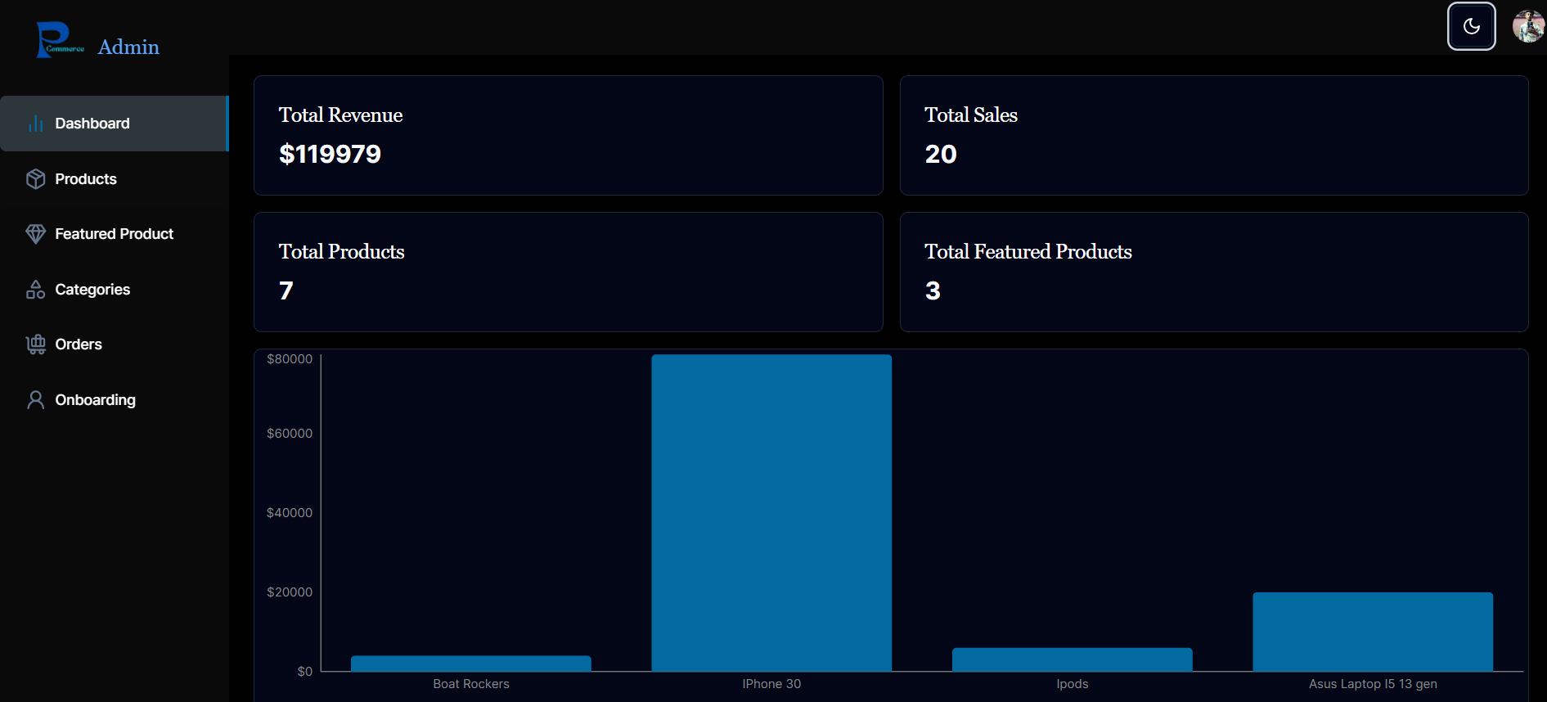Screen dimensions: 1547x702
Task: Click the Dashboard bar chart icon
Action: (x=35, y=124)
